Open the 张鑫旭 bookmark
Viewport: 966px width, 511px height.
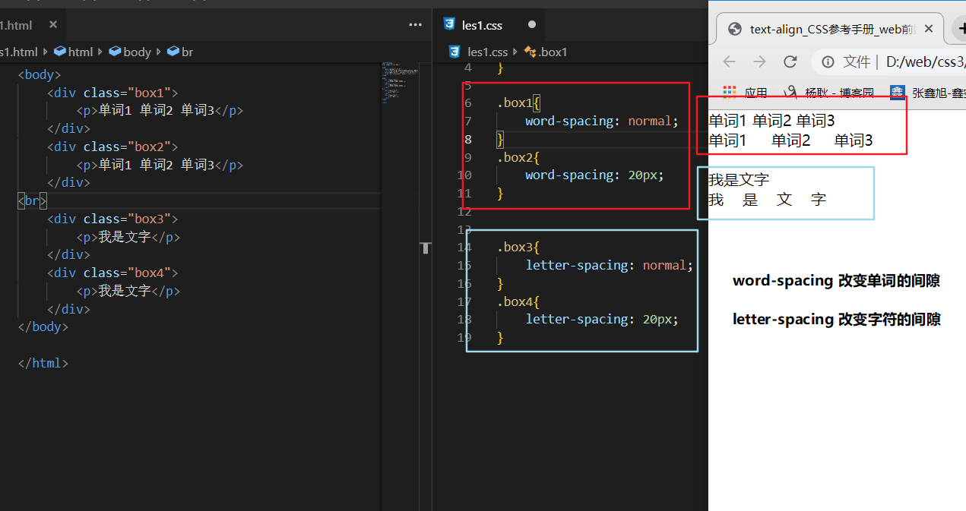930,93
